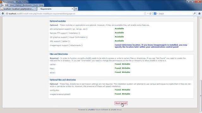Open the Bookmarks menu
202x113 pixels.
click(x=27, y=5)
